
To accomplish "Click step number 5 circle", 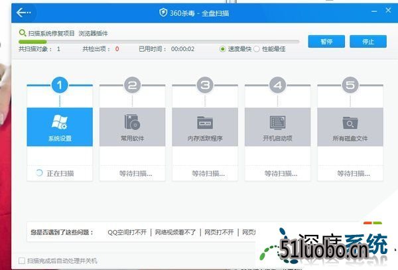I will coord(350,85).
